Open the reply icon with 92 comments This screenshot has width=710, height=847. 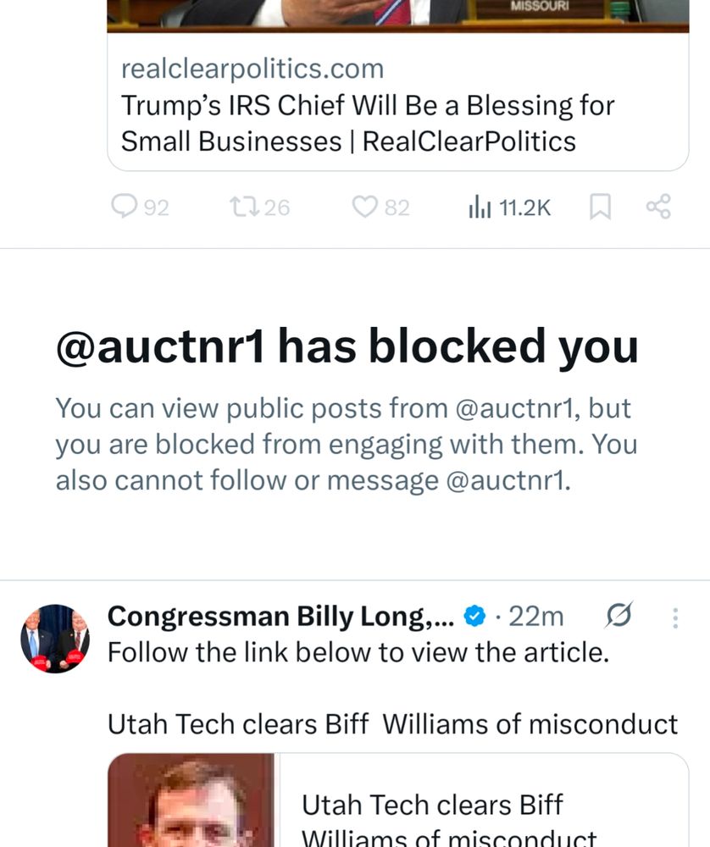(x=125, y=207)
